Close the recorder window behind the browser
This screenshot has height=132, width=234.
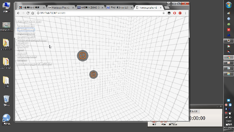(221, 106)
